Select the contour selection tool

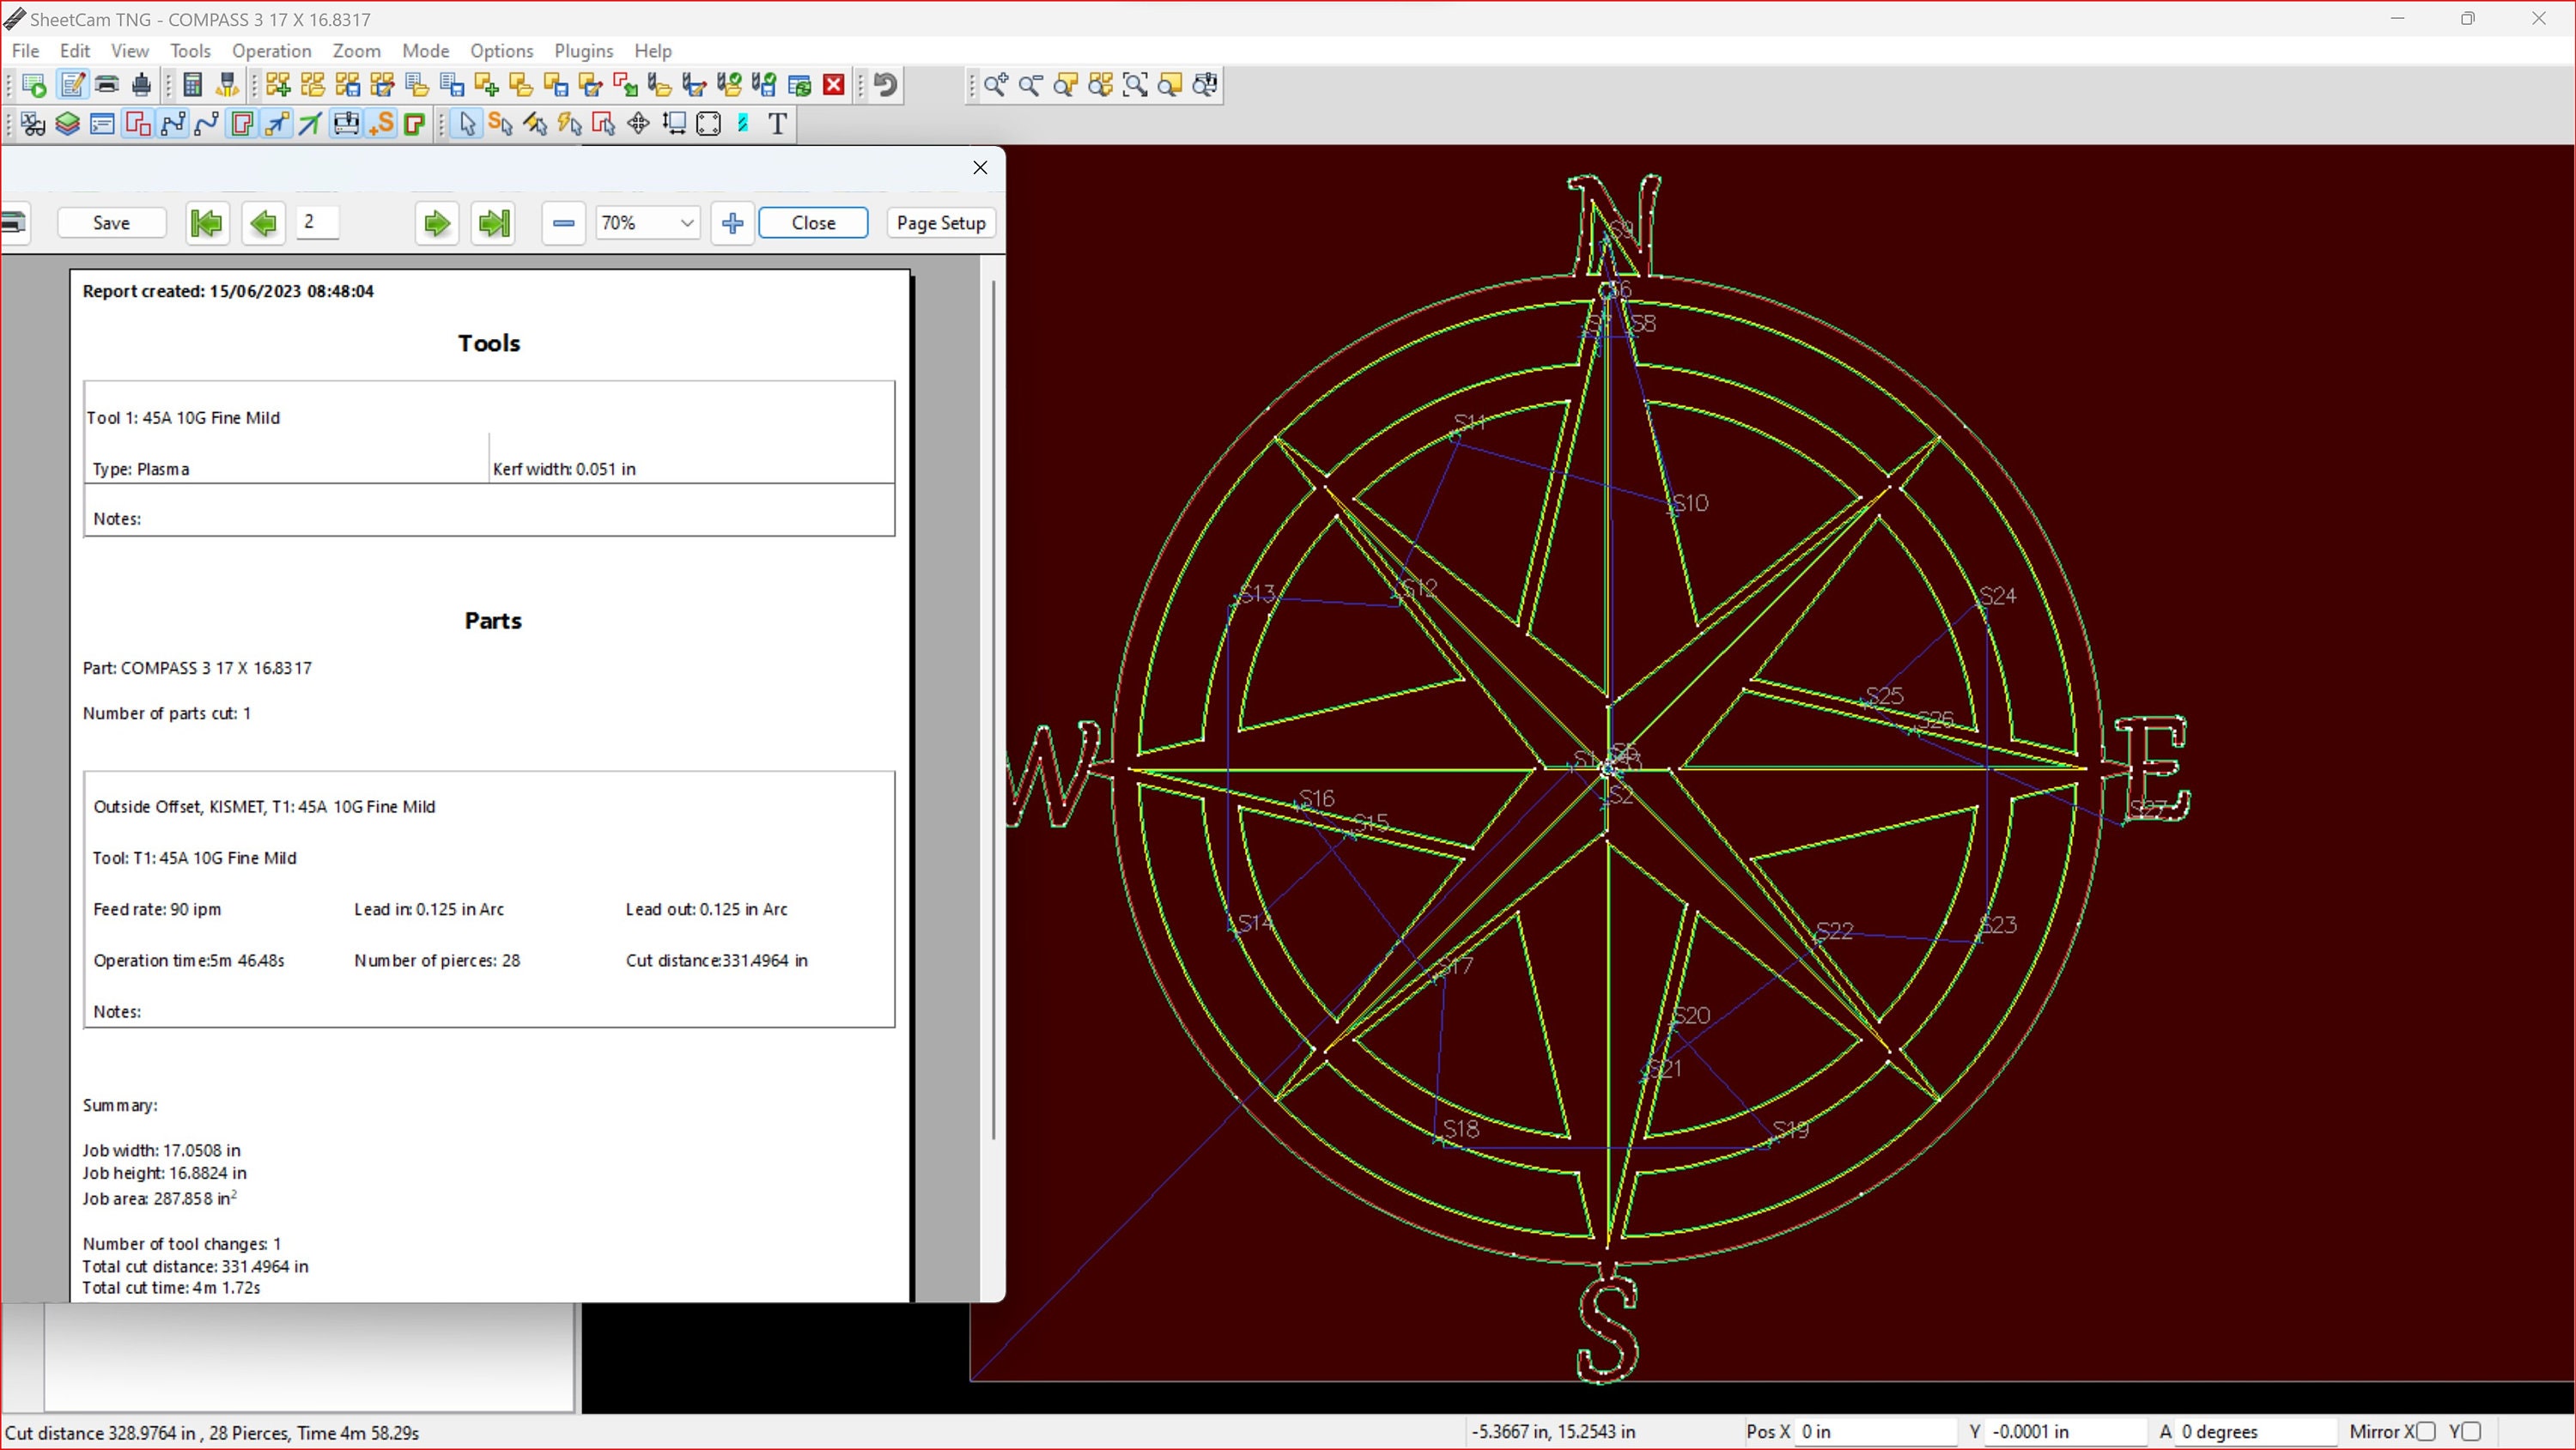602,123
